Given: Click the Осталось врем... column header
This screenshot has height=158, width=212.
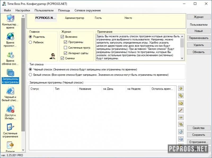Looking at the screenshot, I should tap(162, 89).
